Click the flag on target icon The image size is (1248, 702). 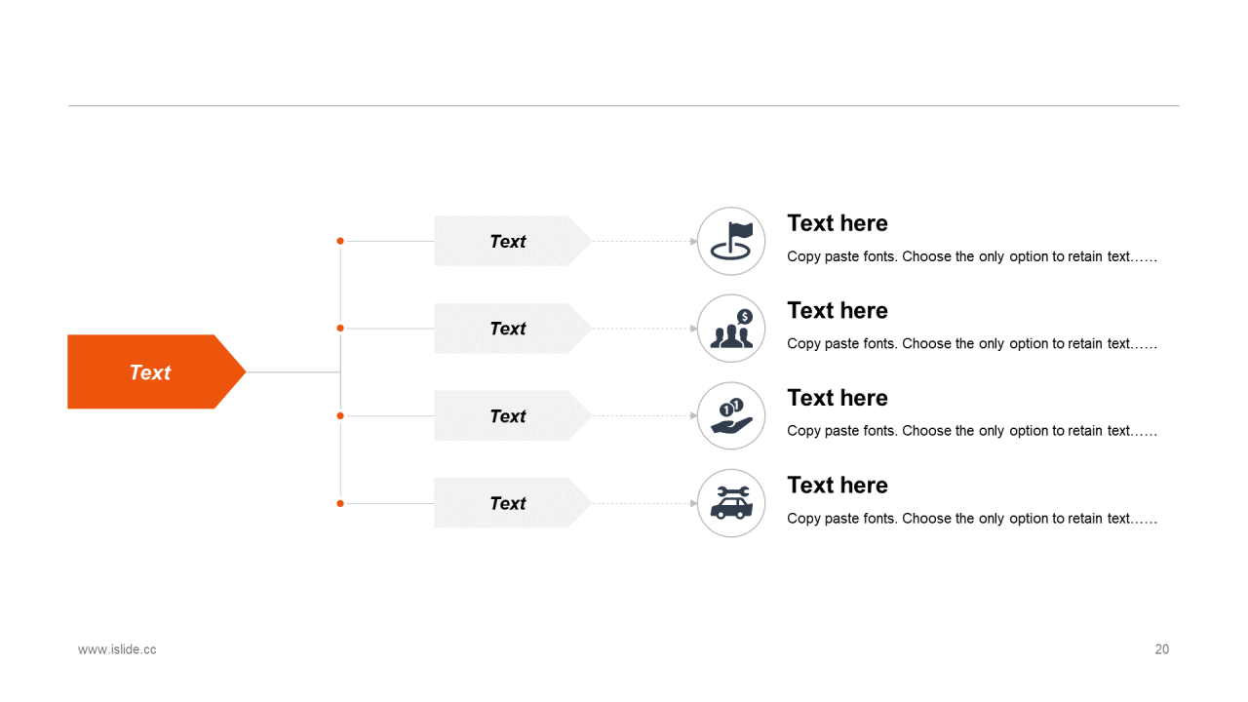pyautogui.click(x=731, y=241)
